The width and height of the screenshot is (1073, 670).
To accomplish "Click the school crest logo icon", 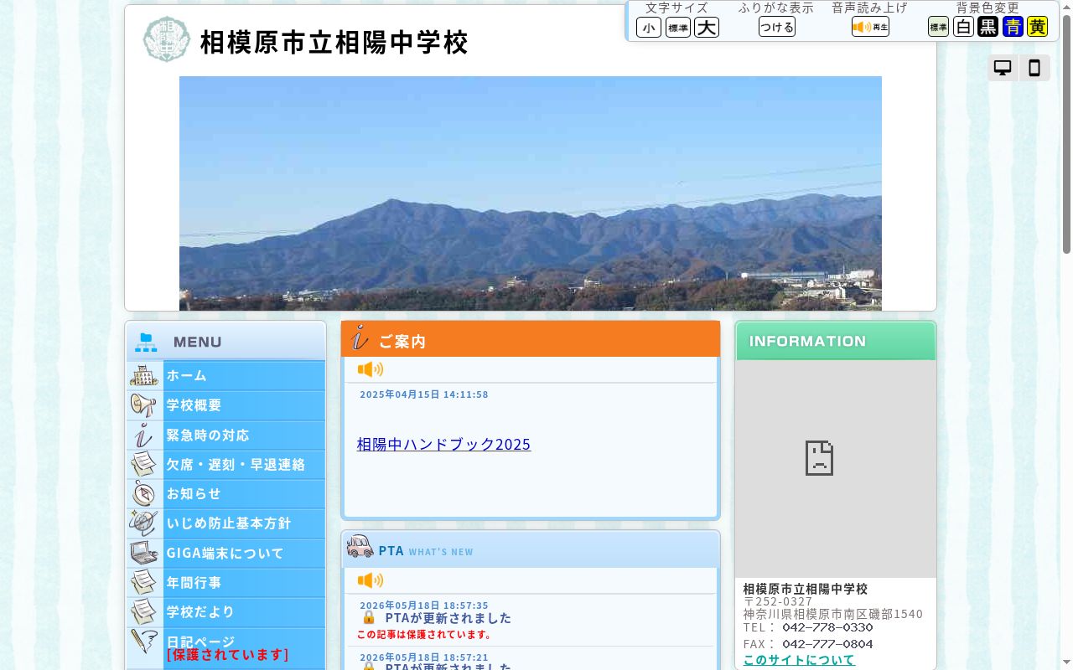I will point(167,39).
